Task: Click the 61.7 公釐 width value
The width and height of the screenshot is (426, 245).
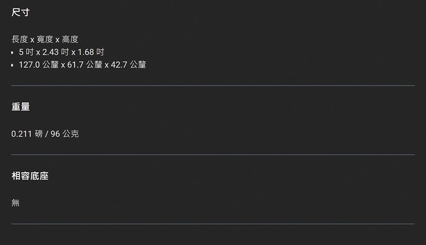Action: tap(85, 65)
